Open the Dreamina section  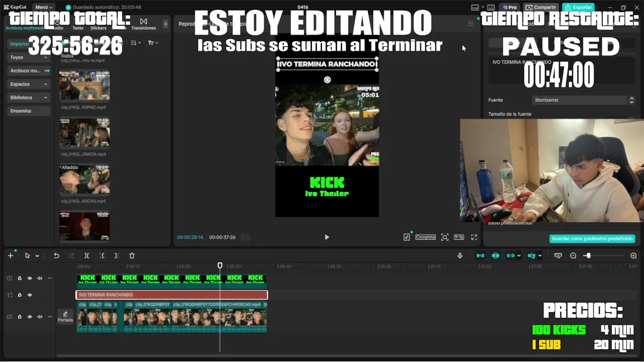click(29, 111)
